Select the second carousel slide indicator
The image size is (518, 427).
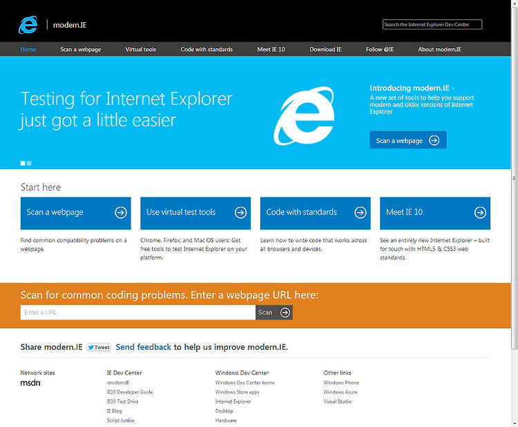click(29, 163)
